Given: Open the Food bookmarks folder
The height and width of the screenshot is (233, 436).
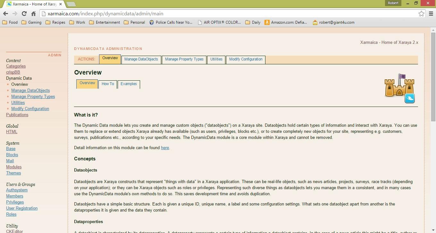Looking at the screenshot, I should click(x=10, y=22).
